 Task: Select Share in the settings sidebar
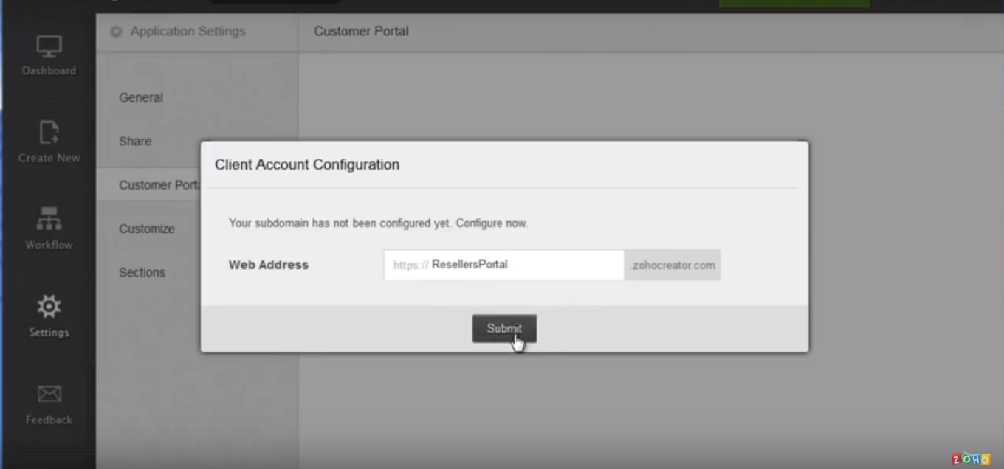(x=135, y=141)
